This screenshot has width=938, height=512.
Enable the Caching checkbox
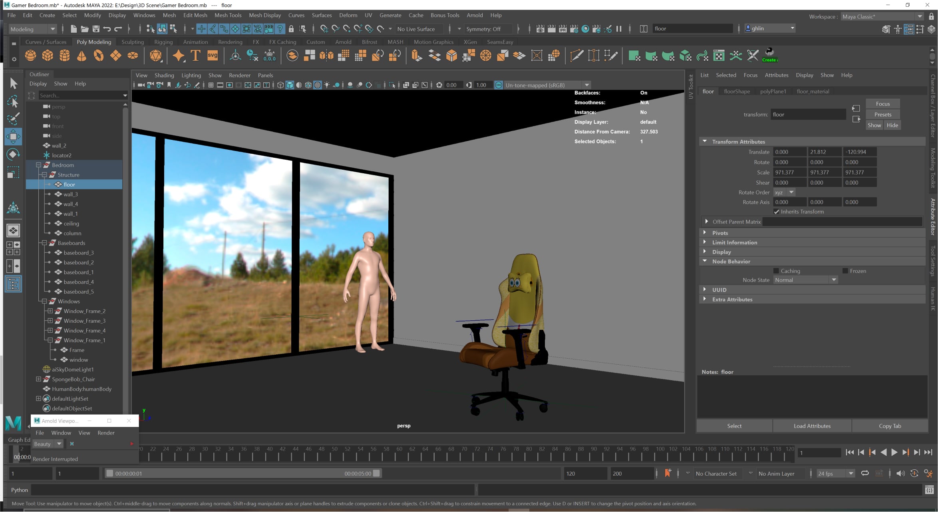tap(776, 271)
